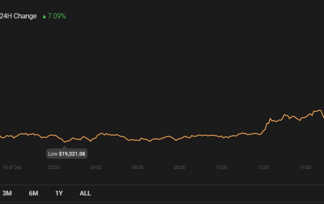Click the green up-arrow change icon

(x=44, y=16)
